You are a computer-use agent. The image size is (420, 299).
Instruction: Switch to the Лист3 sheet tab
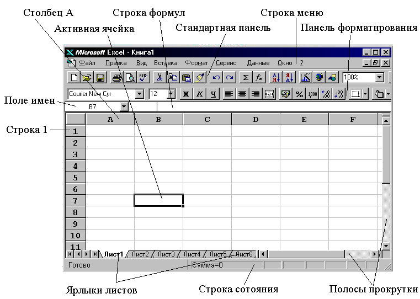click(x=166, y=254)
